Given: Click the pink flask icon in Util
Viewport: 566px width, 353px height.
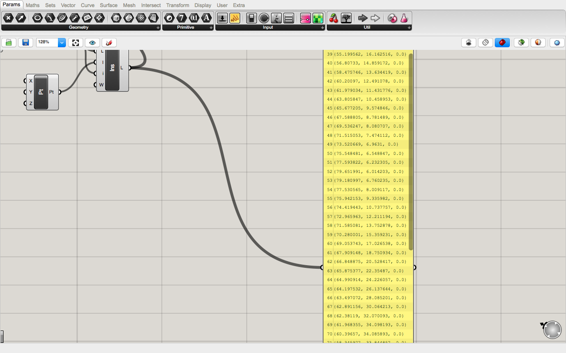Looking at the screenshot, I should [404, 18].
